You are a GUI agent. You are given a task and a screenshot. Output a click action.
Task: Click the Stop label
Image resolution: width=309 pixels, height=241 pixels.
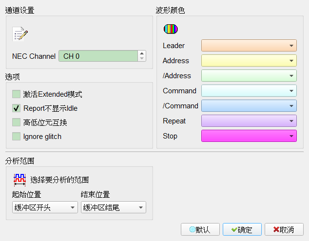tap(170, 136)
